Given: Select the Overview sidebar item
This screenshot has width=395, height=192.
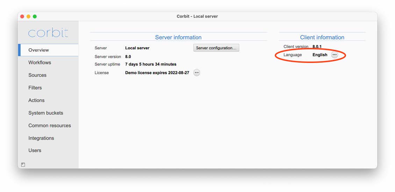Looking at the screenshot, I should 48,50.
